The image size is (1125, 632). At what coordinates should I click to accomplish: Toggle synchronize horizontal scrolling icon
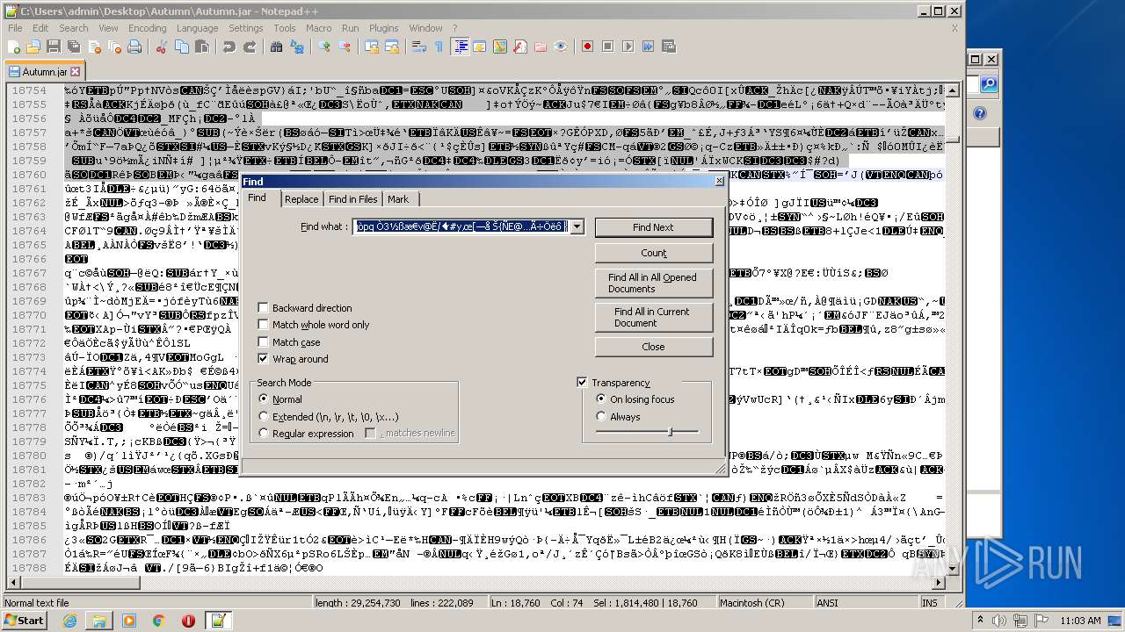391,47
